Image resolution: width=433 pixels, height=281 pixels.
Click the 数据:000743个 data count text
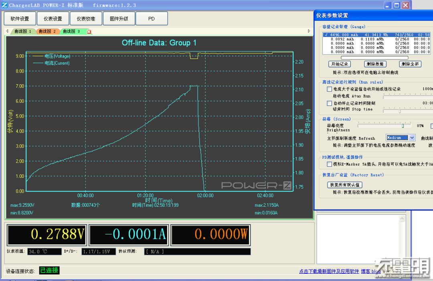(x=85, y=205)
